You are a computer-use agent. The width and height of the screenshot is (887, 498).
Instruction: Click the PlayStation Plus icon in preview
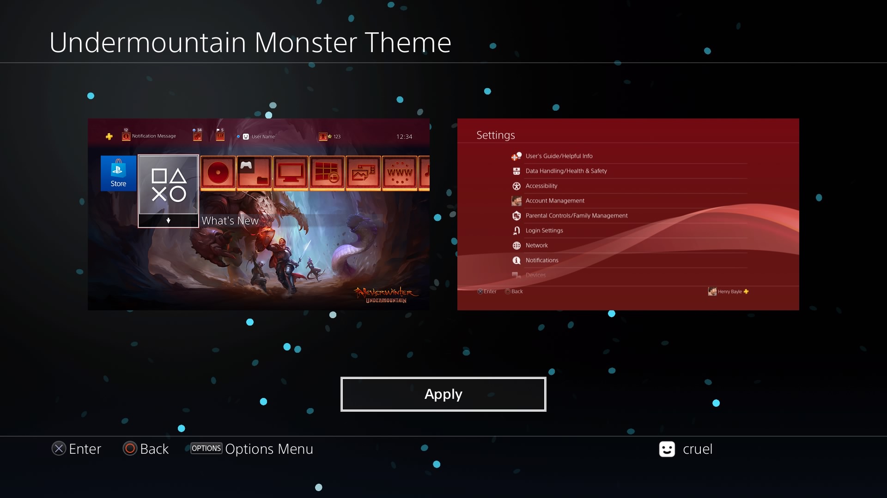tap(109, 136)
